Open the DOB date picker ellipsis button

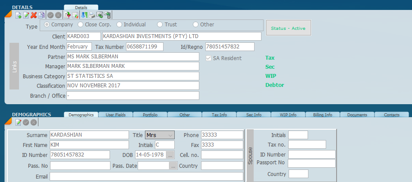pyautogui.click(x=170, y=155)
